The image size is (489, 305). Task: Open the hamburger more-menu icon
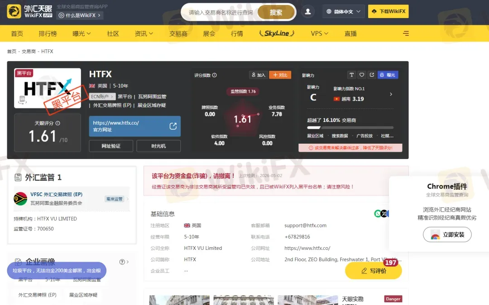[406, 33]
